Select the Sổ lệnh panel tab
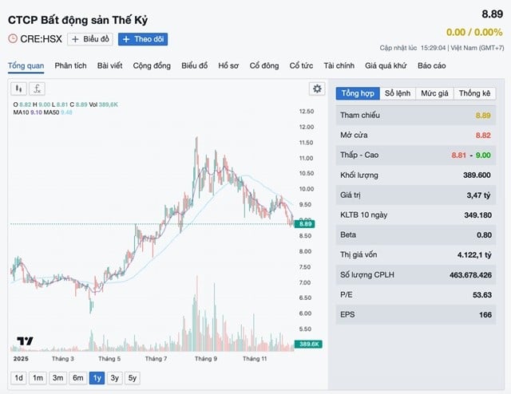 click(397, 93)
